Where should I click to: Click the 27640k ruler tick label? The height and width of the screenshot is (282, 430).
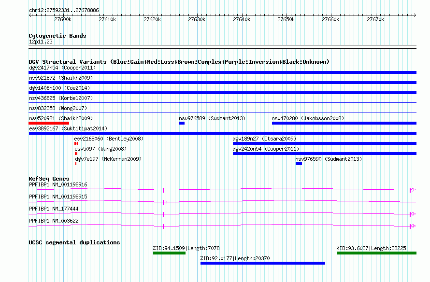242,20
